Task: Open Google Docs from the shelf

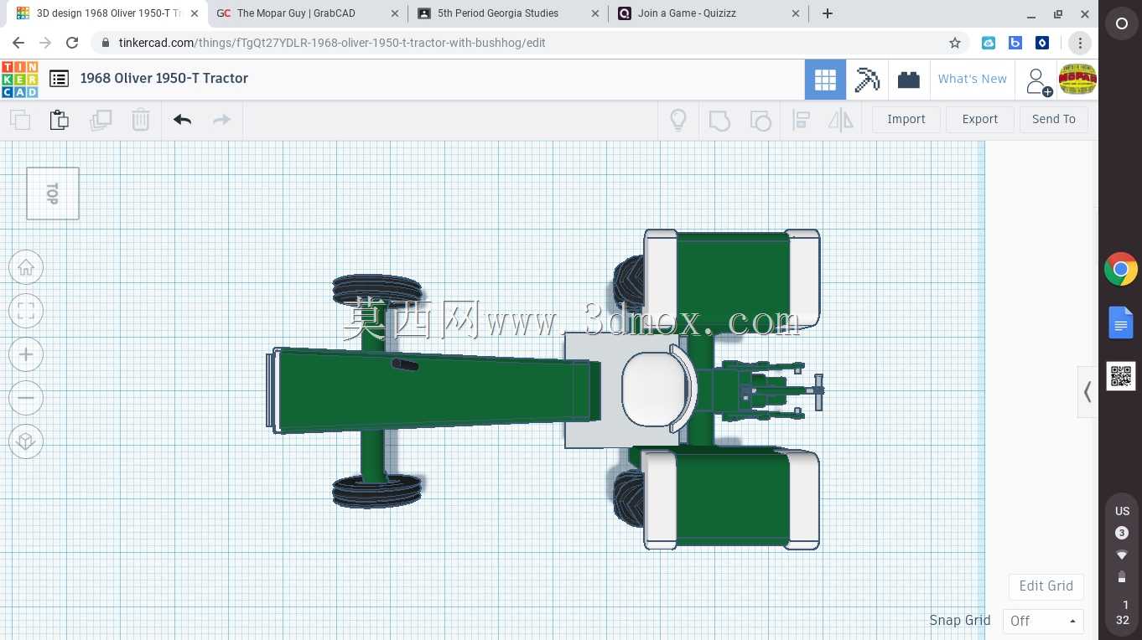Action: click(x=1121, y=323)
